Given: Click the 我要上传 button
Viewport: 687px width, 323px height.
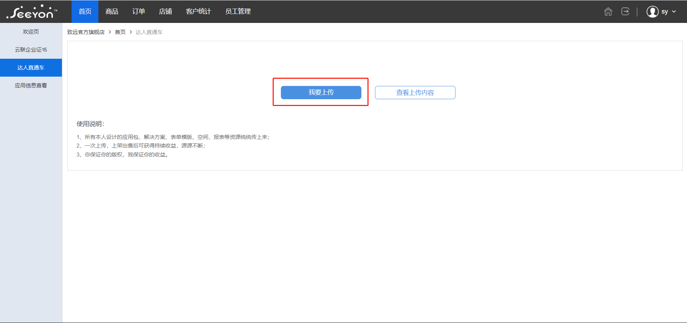Looking at the screenshot, I should [x=321, y=92].
